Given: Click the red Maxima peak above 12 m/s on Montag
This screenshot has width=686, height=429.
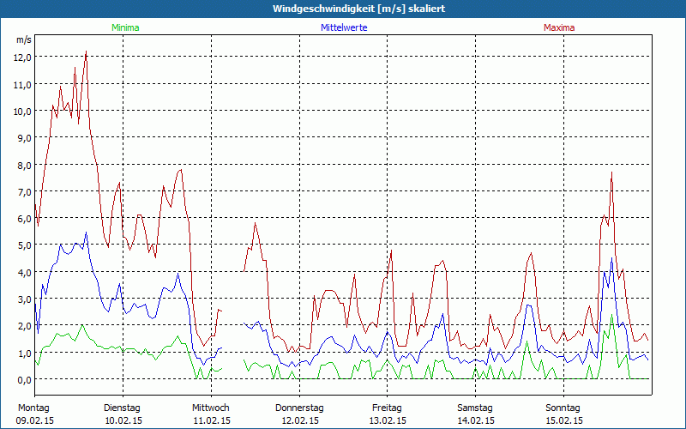Looking at the screenshot, I should click(x=86, y=51).
